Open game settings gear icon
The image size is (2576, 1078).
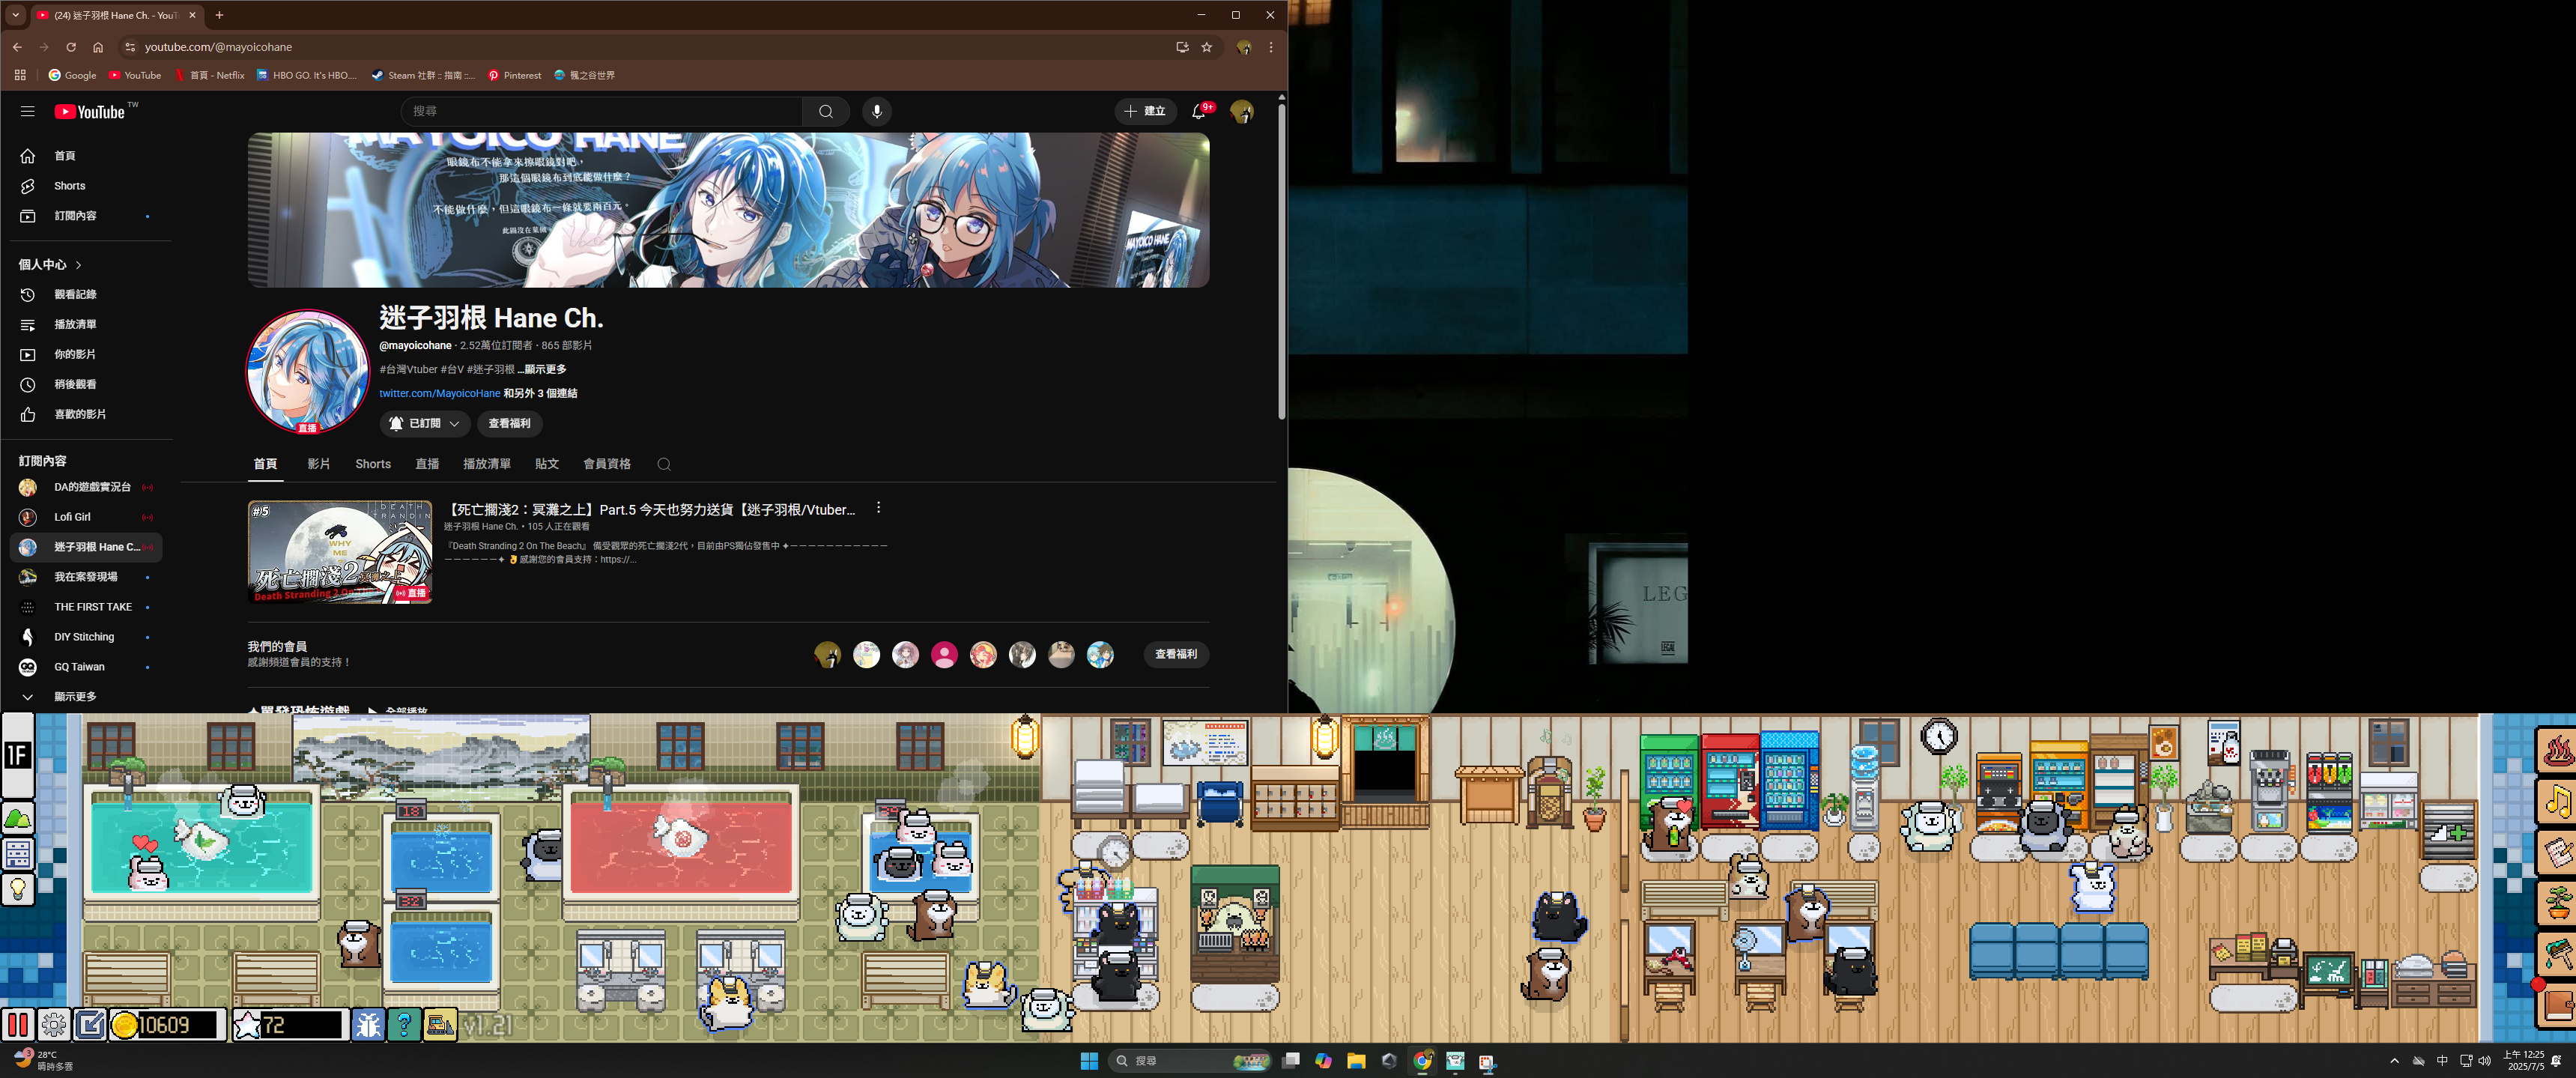click(54, 1025)
